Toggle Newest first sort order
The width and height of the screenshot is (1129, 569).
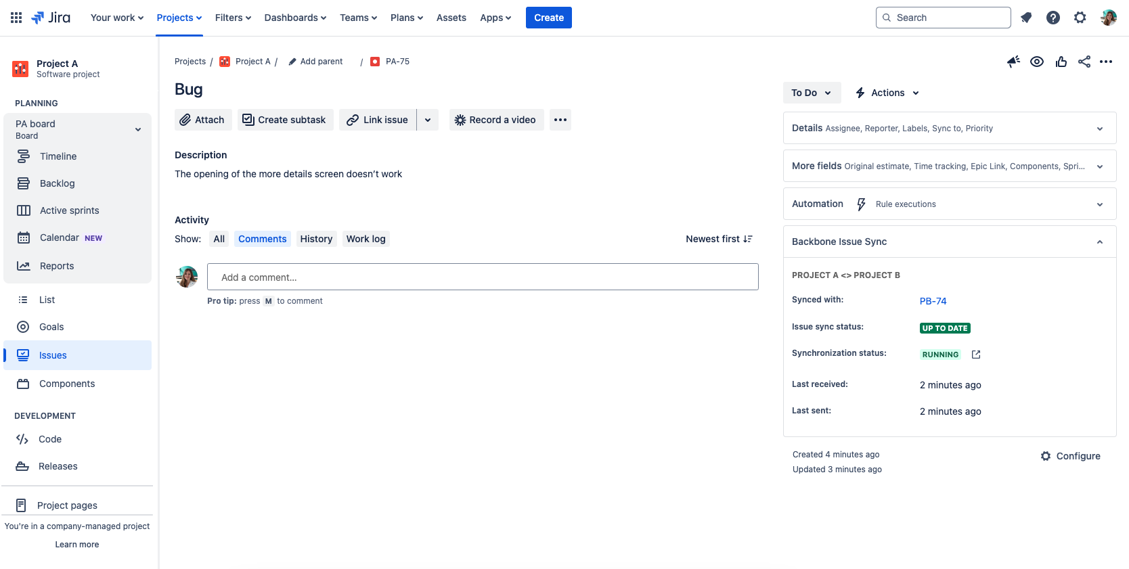coord(719,239)
